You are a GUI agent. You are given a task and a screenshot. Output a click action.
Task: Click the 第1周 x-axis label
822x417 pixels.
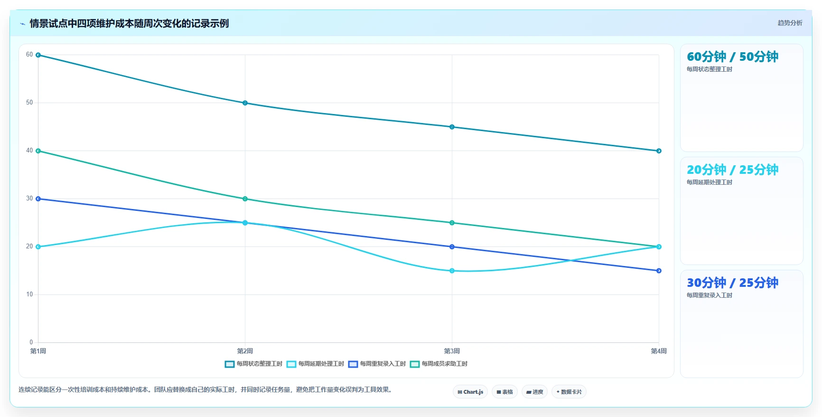click(38, 351)
